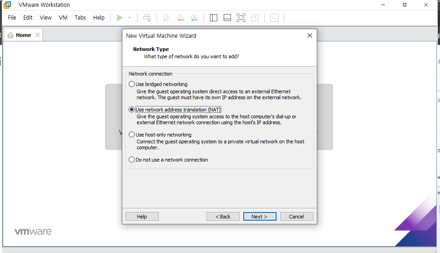The height and width of the screenshot is (253, 440).
Task: Select Use host-only networking option
Action: (160, 135)
